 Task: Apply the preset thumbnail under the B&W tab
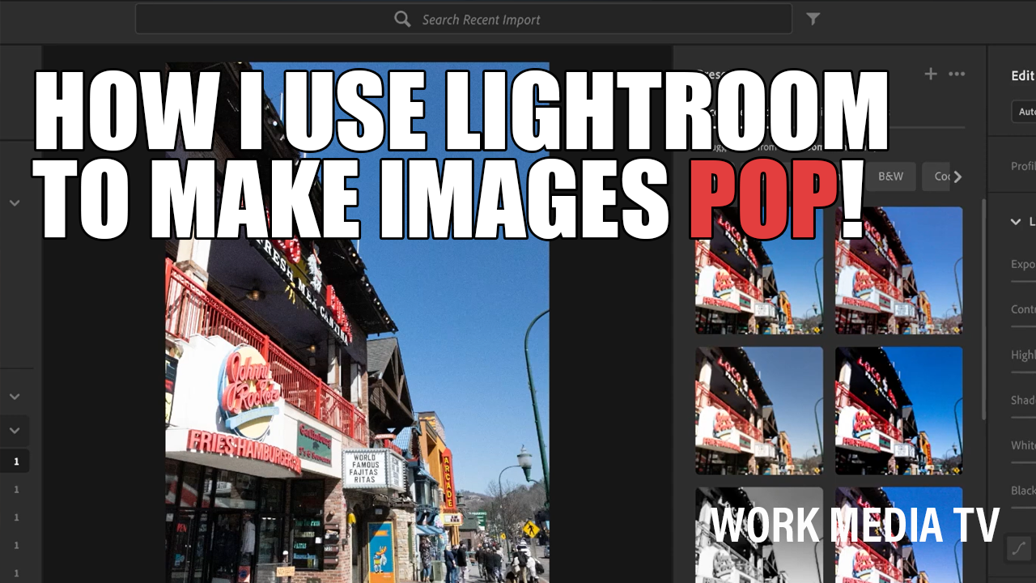(x=899, y=270)
